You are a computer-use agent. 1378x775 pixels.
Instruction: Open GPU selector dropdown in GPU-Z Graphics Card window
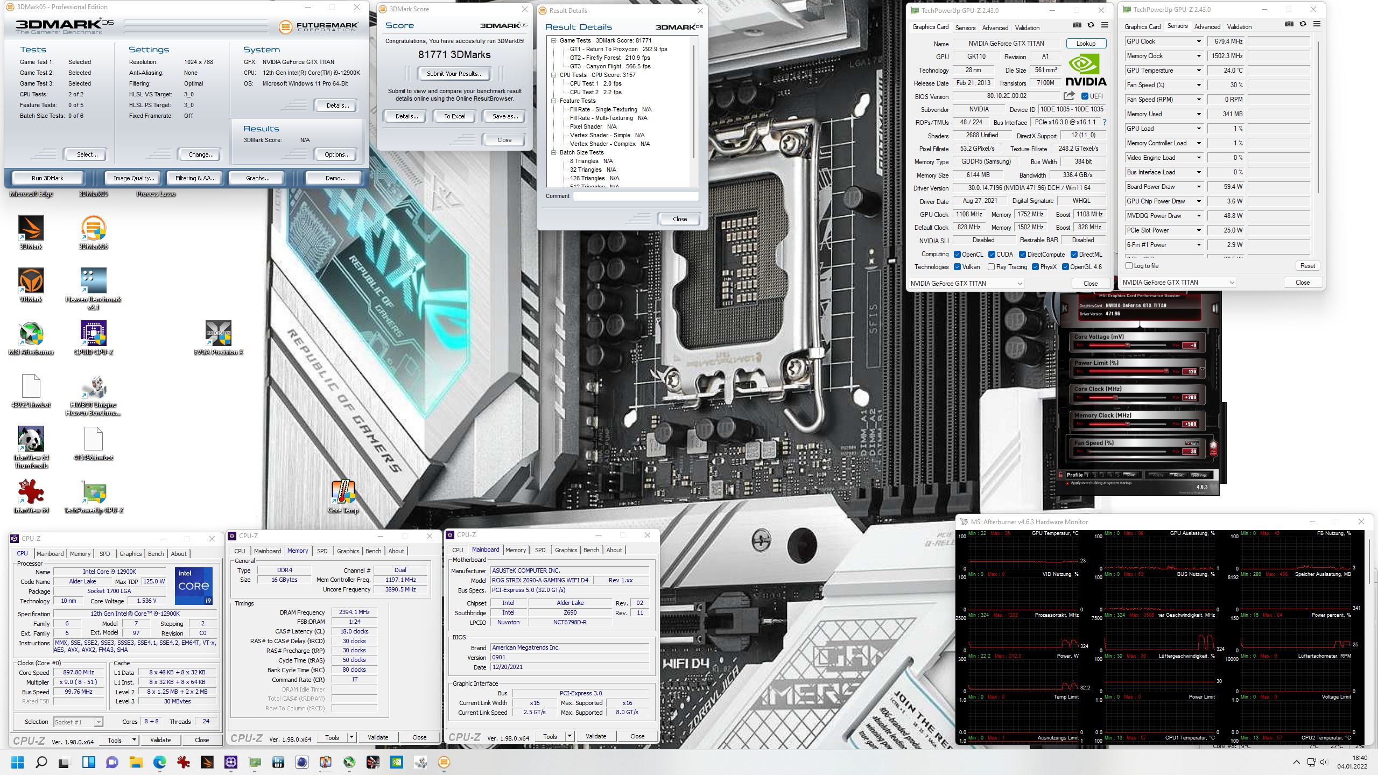point(966,284)
